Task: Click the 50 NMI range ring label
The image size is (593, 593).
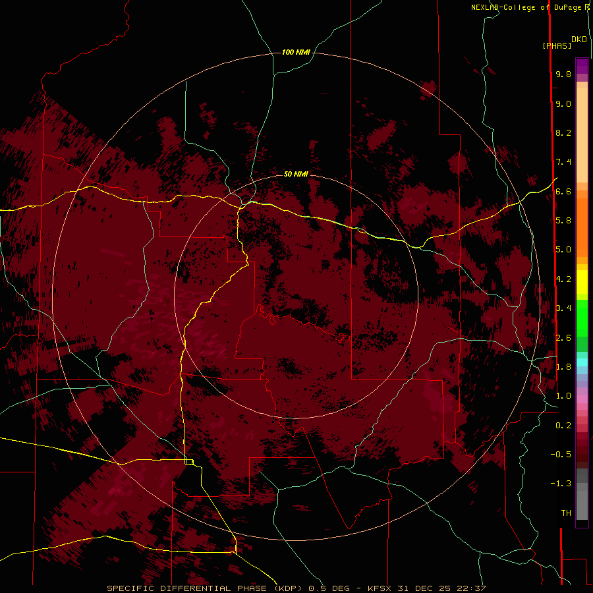Action: pyautogui.click(x=296, y=174)
